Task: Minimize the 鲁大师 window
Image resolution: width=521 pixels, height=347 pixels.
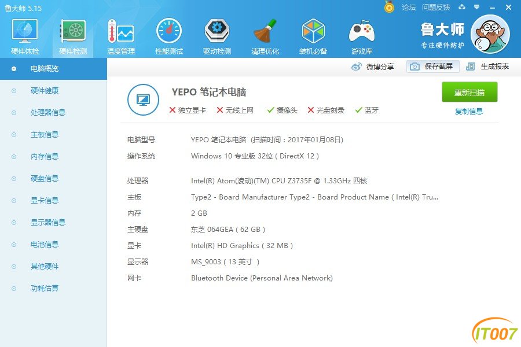Action: pos(493,8)
